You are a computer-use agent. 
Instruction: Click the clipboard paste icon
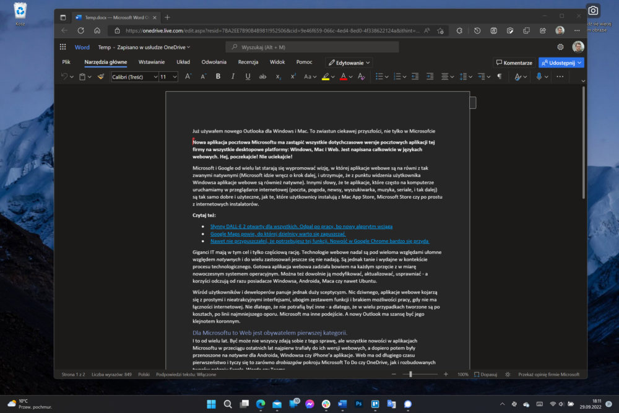[x=82, y=77]
